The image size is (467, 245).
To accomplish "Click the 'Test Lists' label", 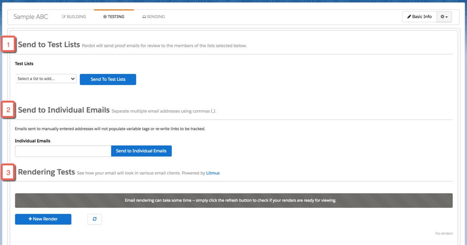I will click(x=24, y=64).
